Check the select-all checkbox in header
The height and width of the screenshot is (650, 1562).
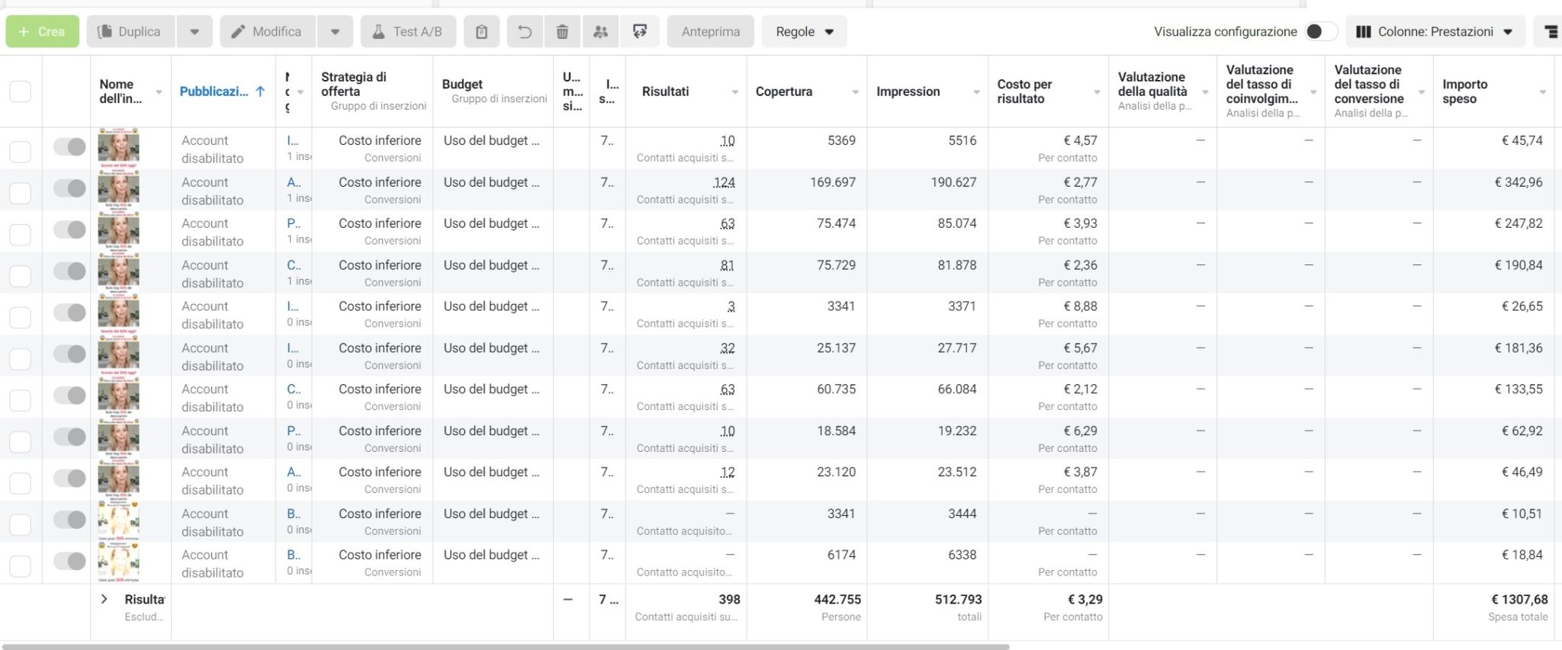(20, 91)
